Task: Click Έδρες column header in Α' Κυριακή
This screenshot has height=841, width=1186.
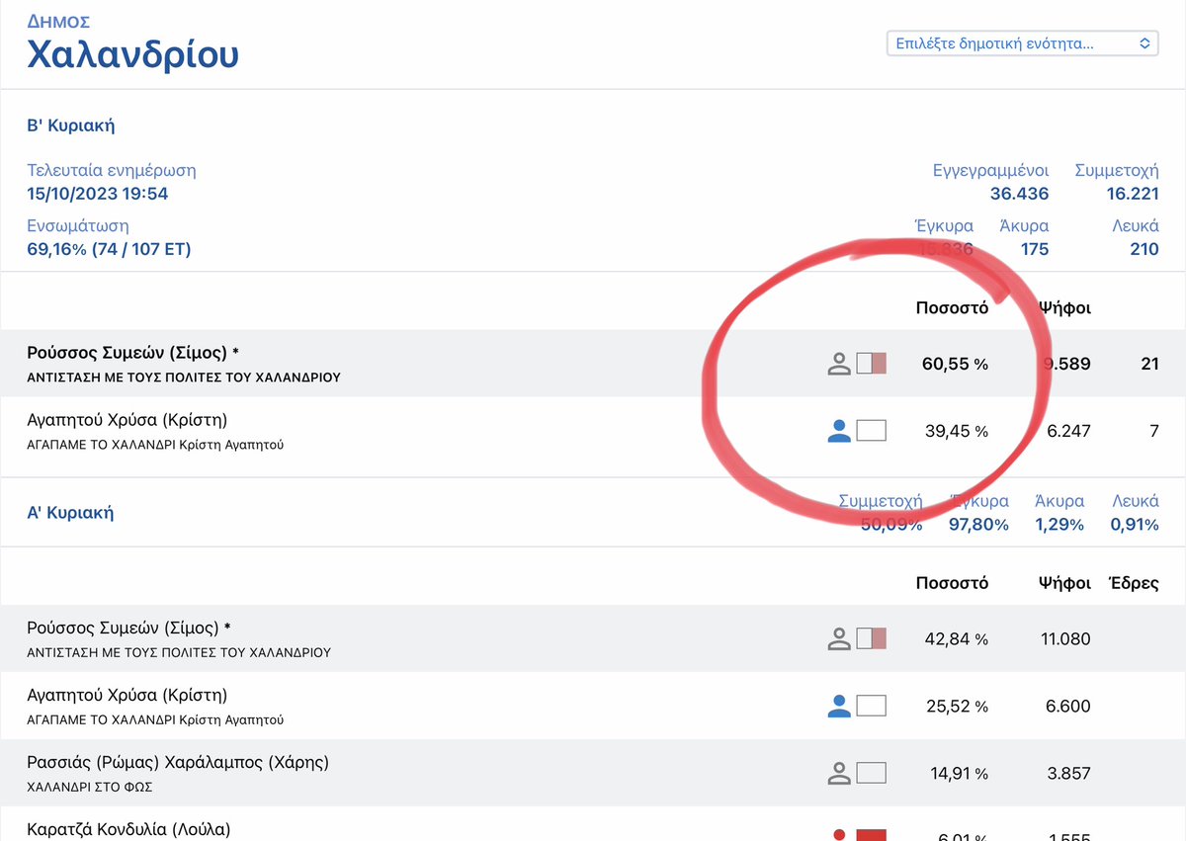Action: coord(1134,583)
